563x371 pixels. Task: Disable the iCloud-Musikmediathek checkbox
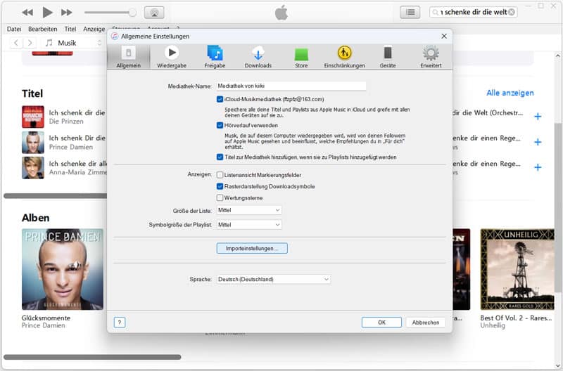220,100
